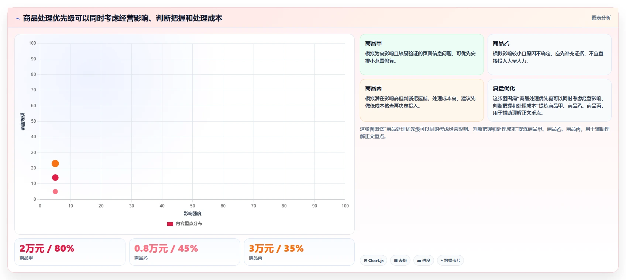626x280 pixels.
Task: Click the 内容重点分布 legend label
Action: point(189,224)
